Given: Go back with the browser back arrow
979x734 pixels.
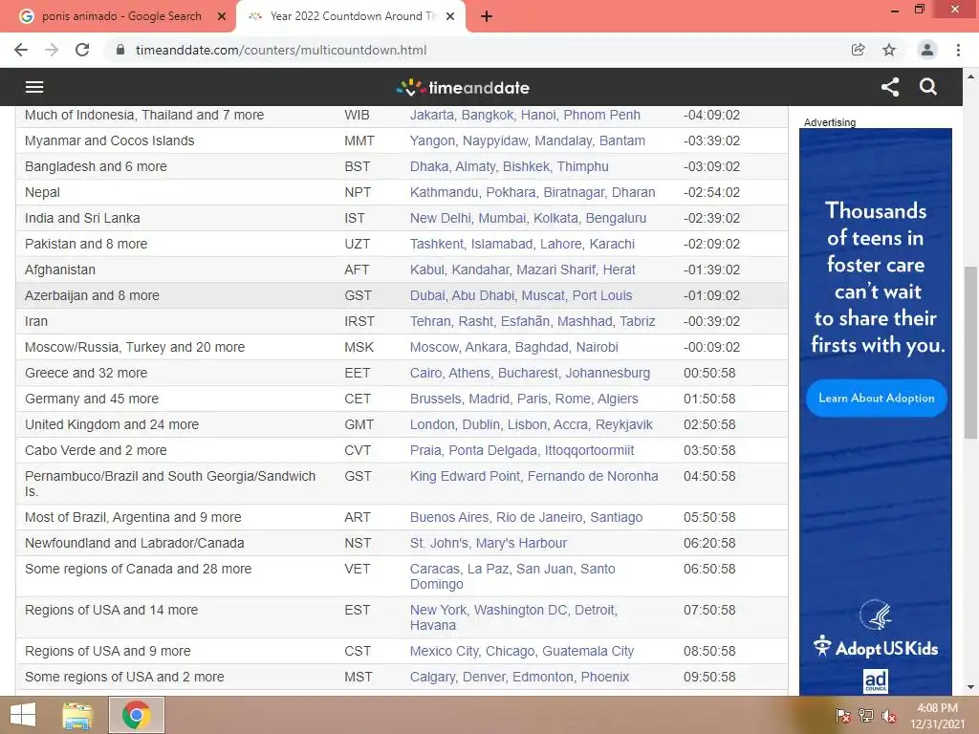Looking at the screenshot, I should pos(21,50).
